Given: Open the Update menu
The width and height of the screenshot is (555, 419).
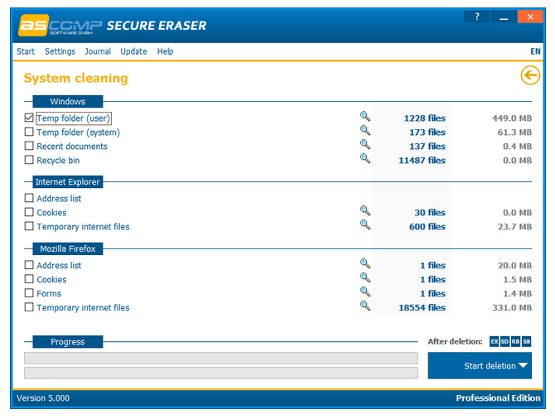Looking at the screenshot, I should pos(133,51).
